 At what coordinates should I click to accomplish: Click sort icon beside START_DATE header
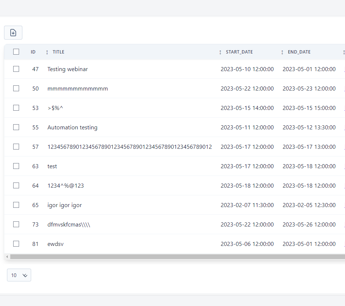point(220,52)
